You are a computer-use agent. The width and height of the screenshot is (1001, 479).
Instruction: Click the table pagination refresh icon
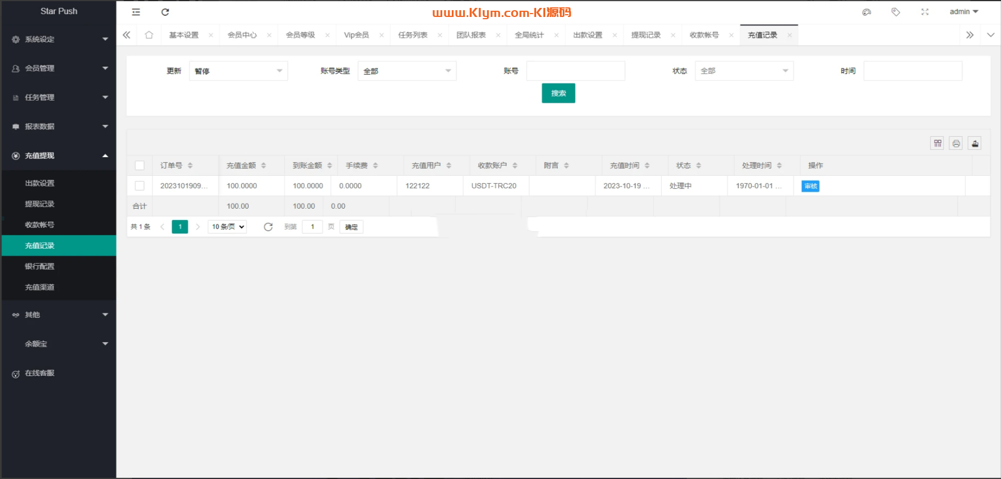(268, 227)
